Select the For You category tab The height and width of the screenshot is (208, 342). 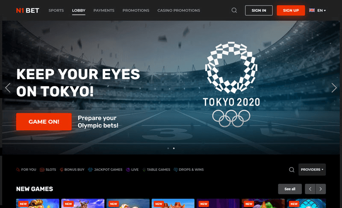[x=26, y=170]
